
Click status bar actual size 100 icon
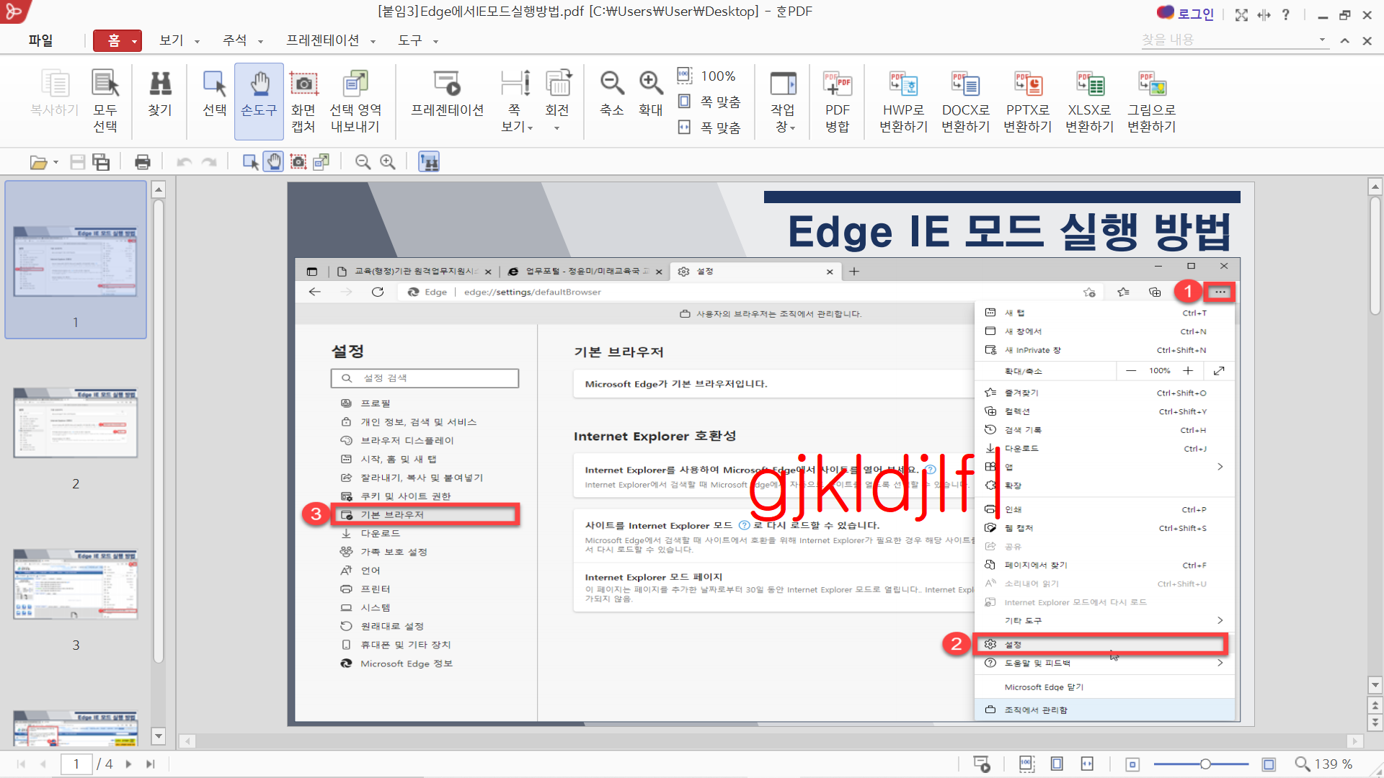pyautogui.click(x=1026, y=764)
